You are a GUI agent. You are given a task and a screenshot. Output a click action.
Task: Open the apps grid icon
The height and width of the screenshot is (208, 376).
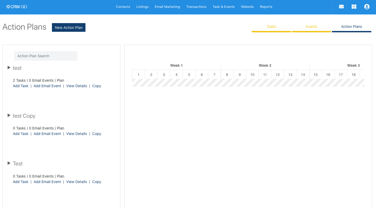coord(354,7)
